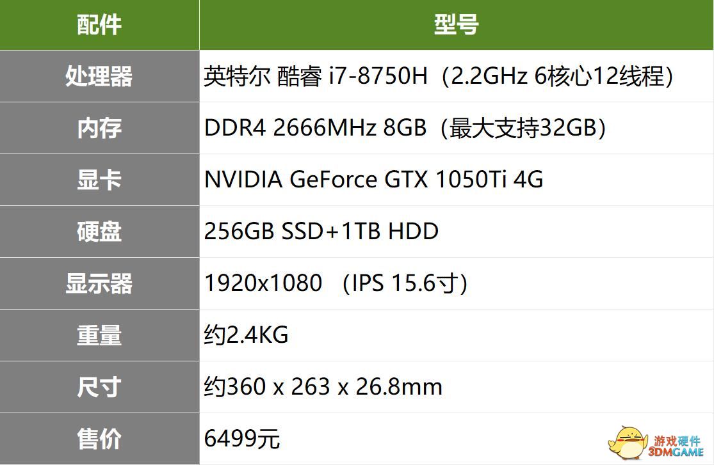Screen dimensions: 714x465
Task: Select the DDR4 2666MHz 8GB memory cell
Action: coord(457,128)
